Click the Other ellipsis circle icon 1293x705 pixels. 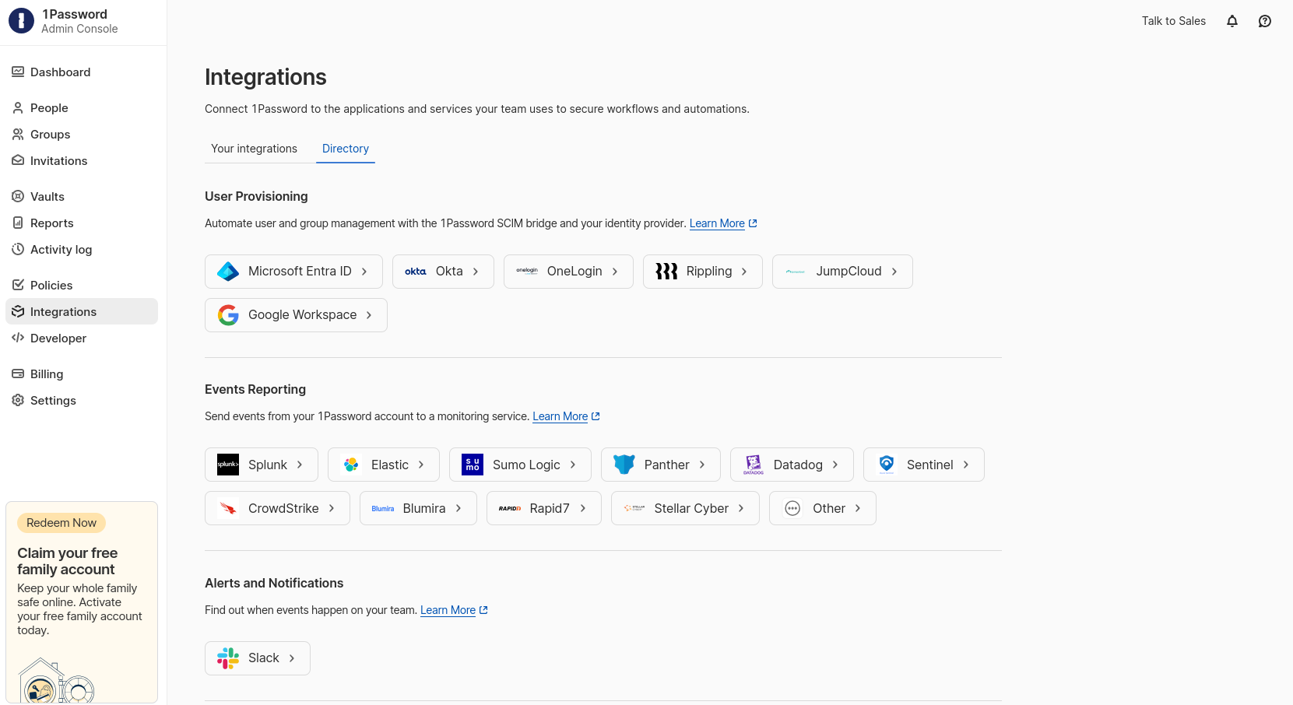792,508
